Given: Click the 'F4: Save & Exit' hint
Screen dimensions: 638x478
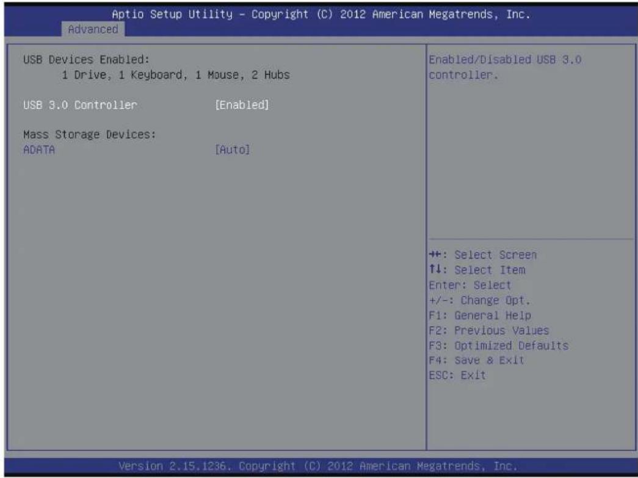Looking at the screenshot, I should [476, 360].
